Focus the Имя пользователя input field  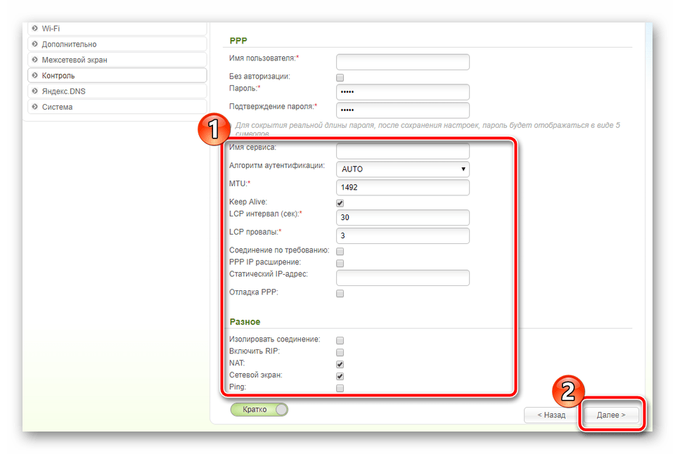(402, 62)
